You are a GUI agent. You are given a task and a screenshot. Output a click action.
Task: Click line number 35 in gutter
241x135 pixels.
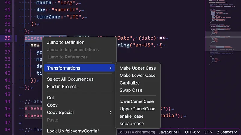7,38
